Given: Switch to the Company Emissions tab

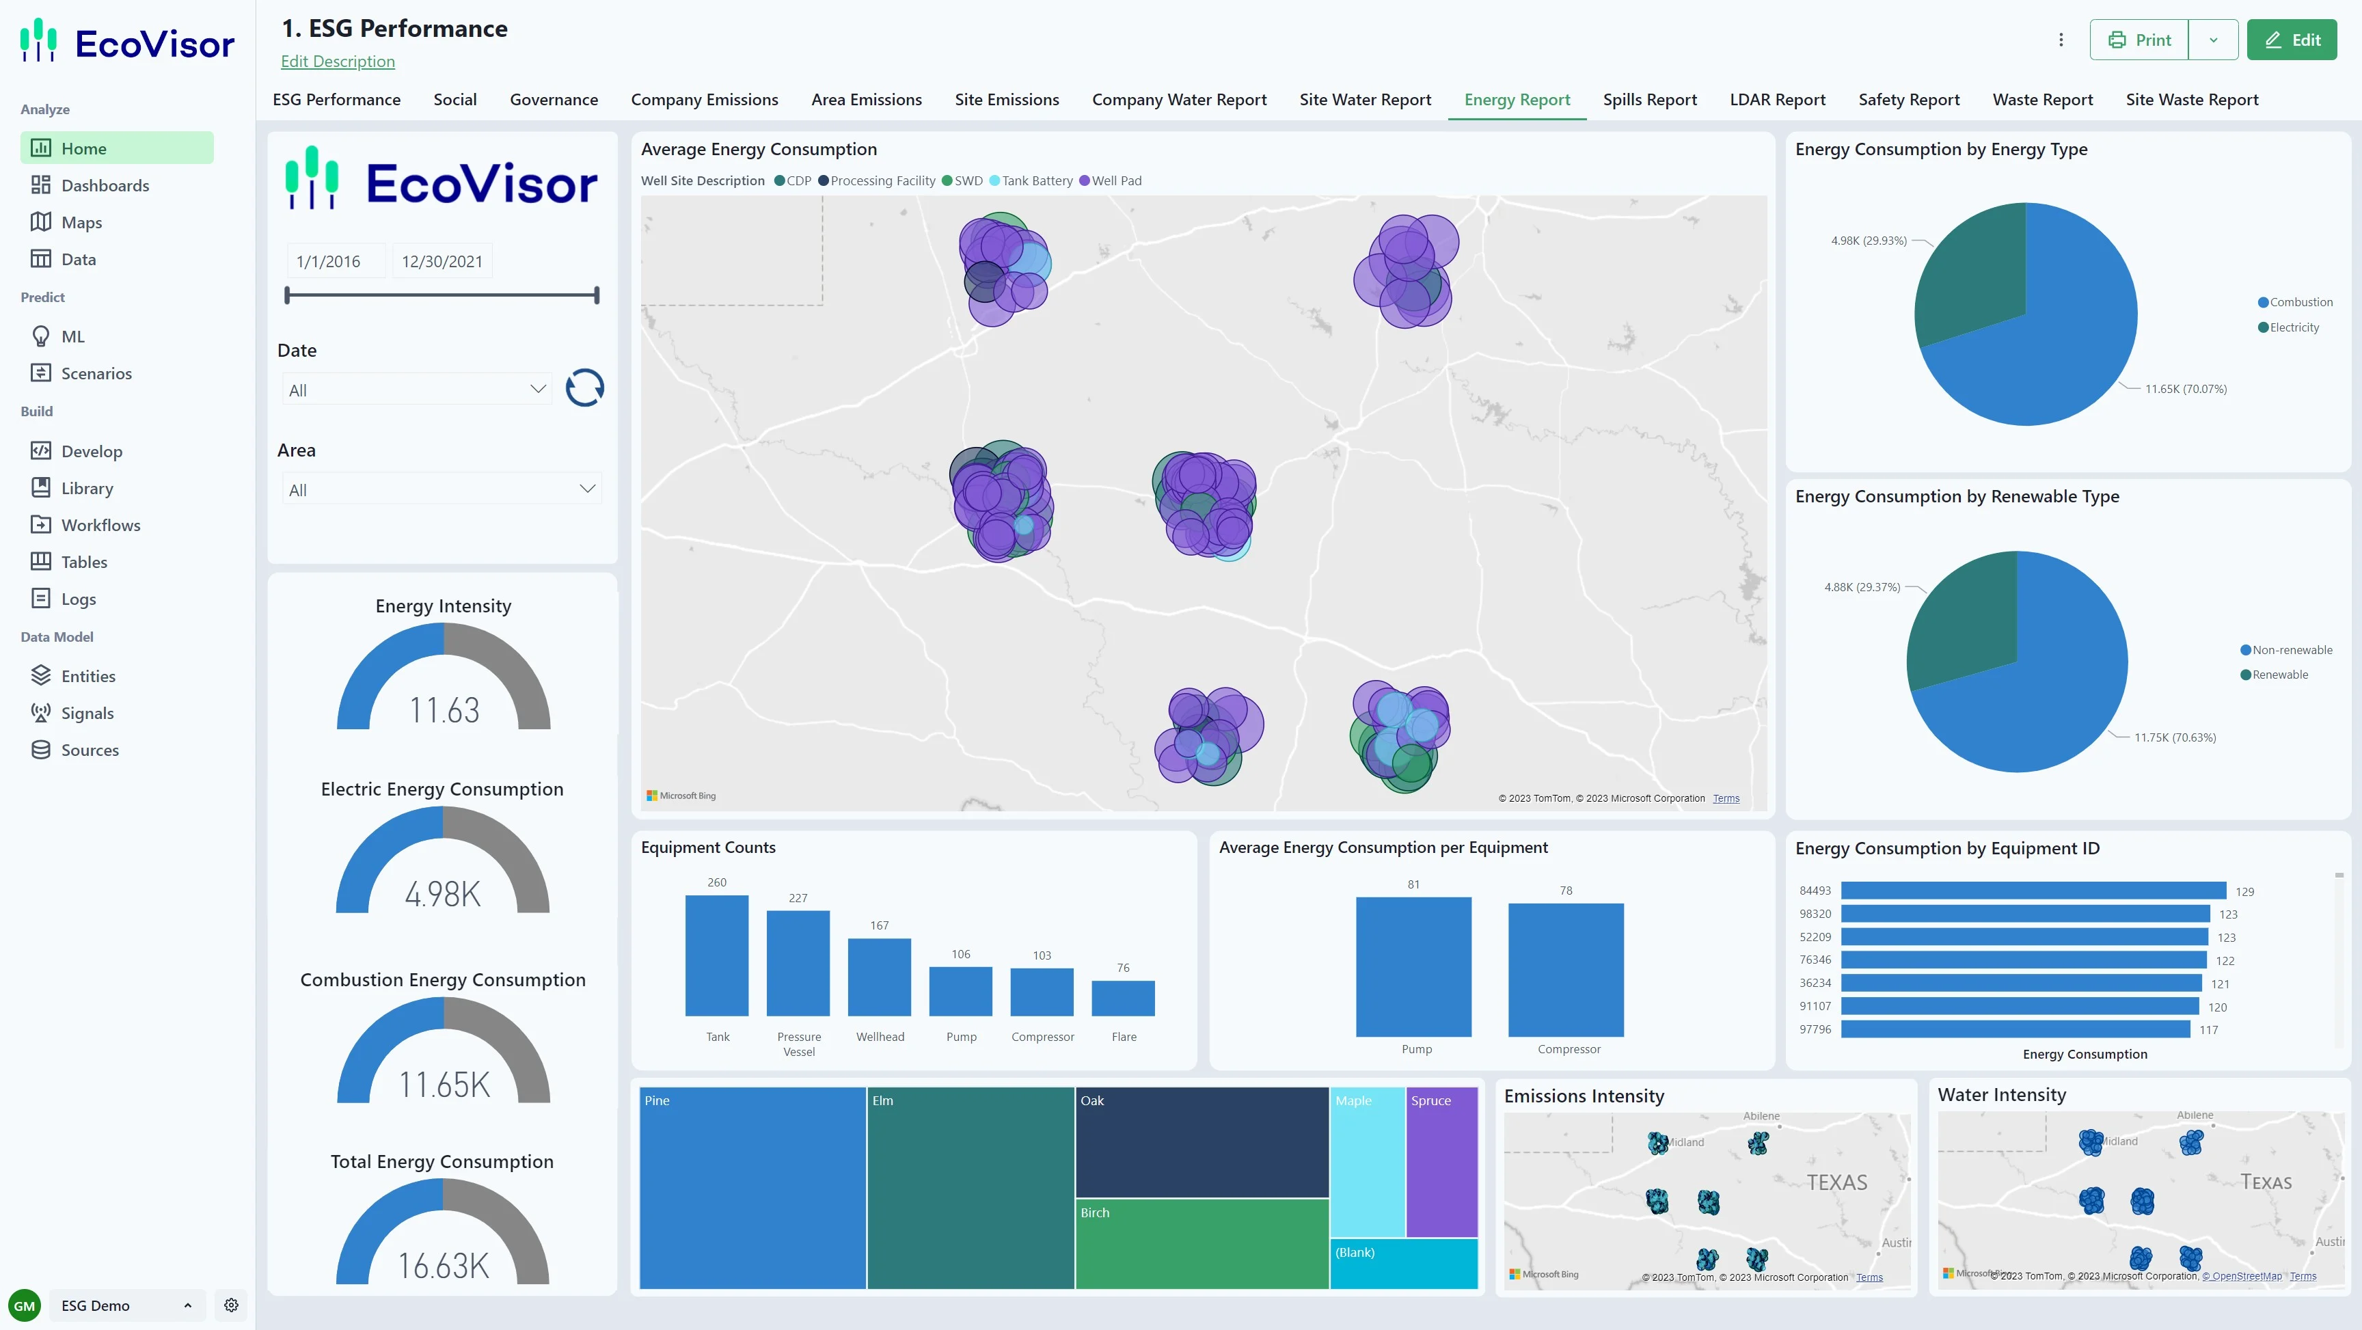Looking at the screenshot, I should pyautogui.click(x=704, y=99).
